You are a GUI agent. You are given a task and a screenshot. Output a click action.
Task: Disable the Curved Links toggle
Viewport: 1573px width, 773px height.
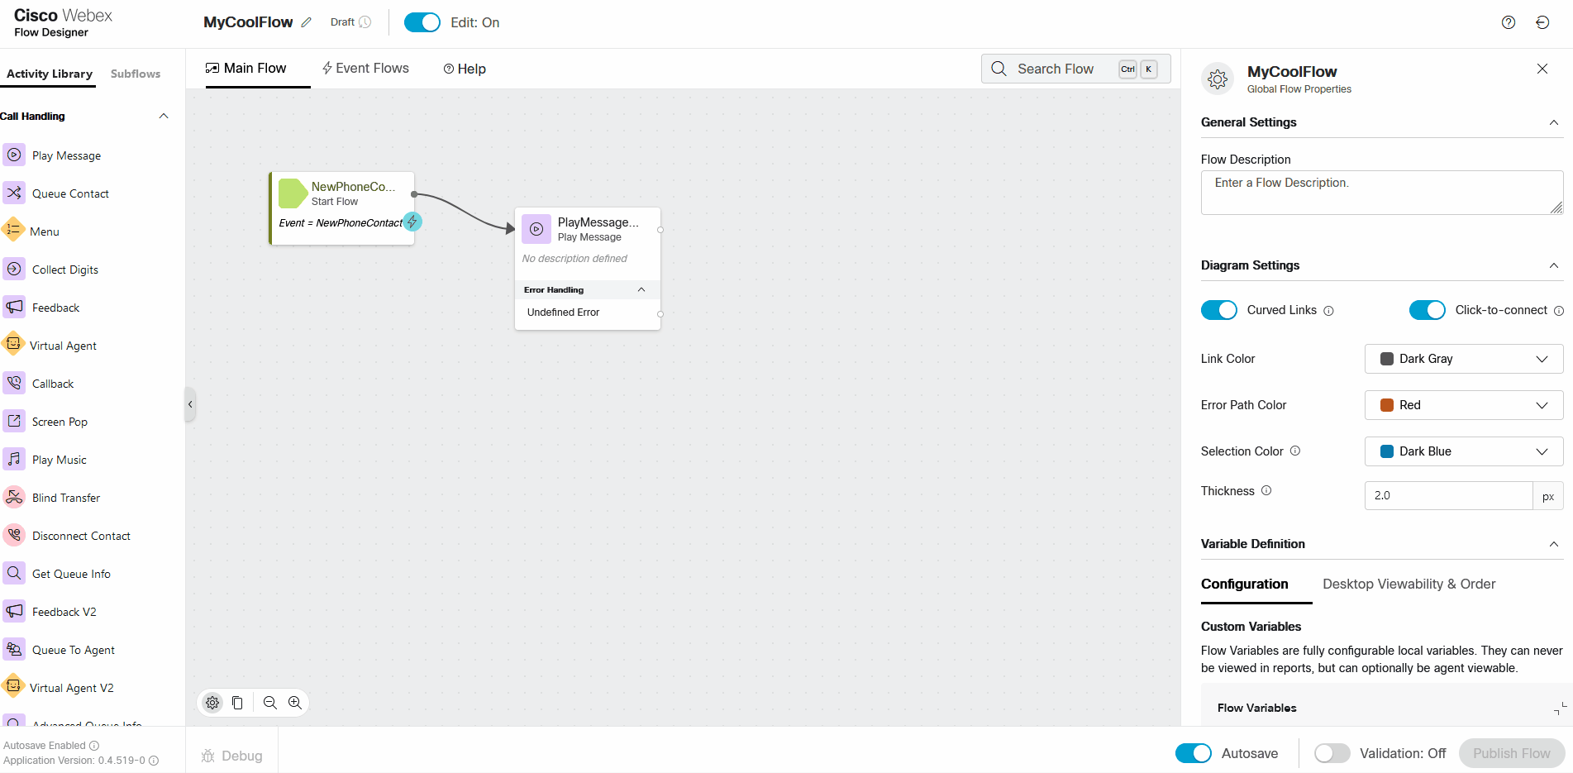point(1218,310)
